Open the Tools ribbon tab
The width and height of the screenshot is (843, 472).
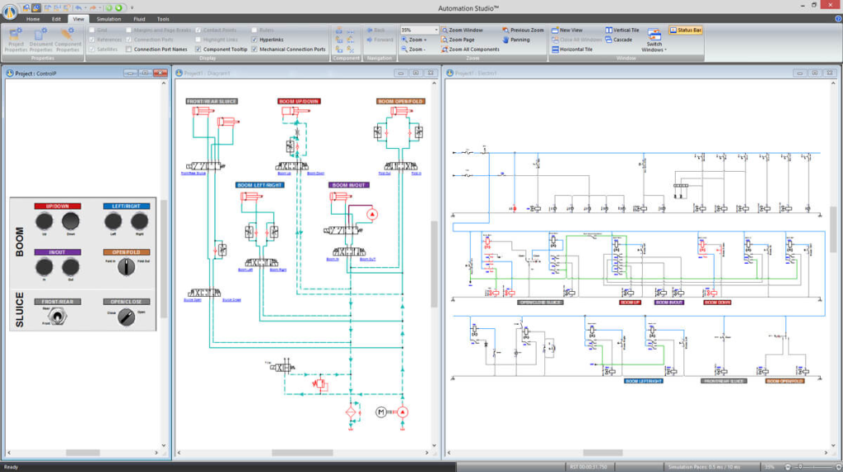(163, 19)
